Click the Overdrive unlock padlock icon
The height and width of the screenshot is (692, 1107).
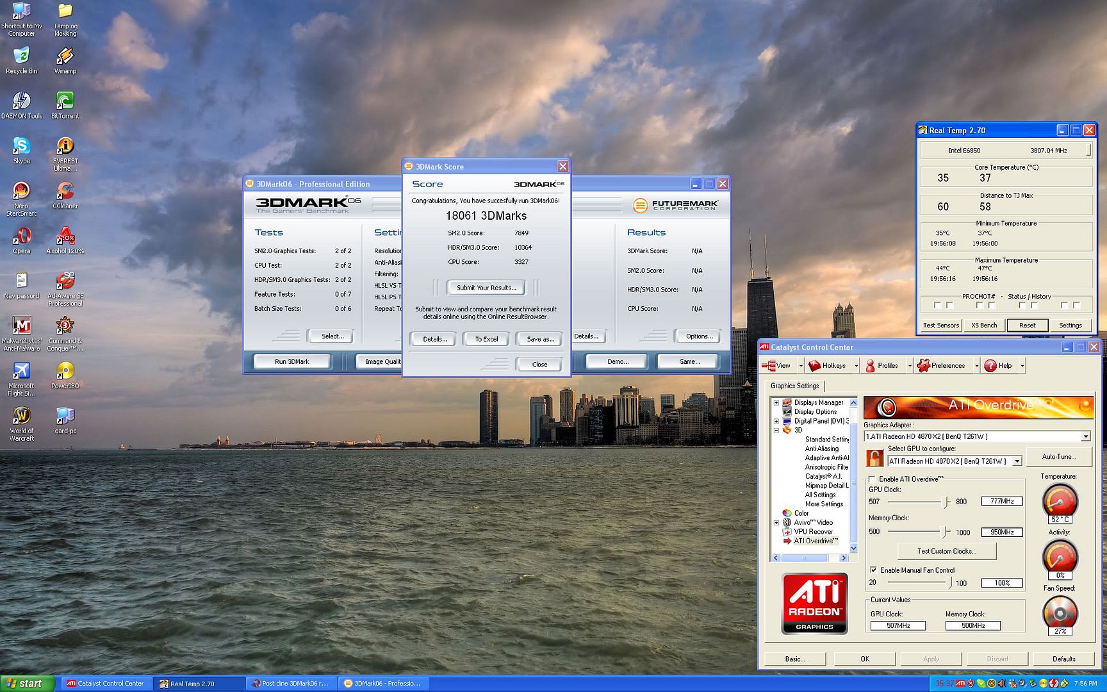click(874, 457)
